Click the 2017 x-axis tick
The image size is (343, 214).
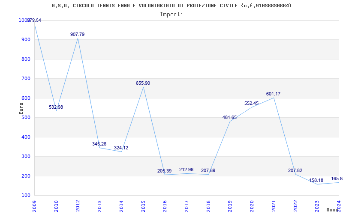coord(187,206)
